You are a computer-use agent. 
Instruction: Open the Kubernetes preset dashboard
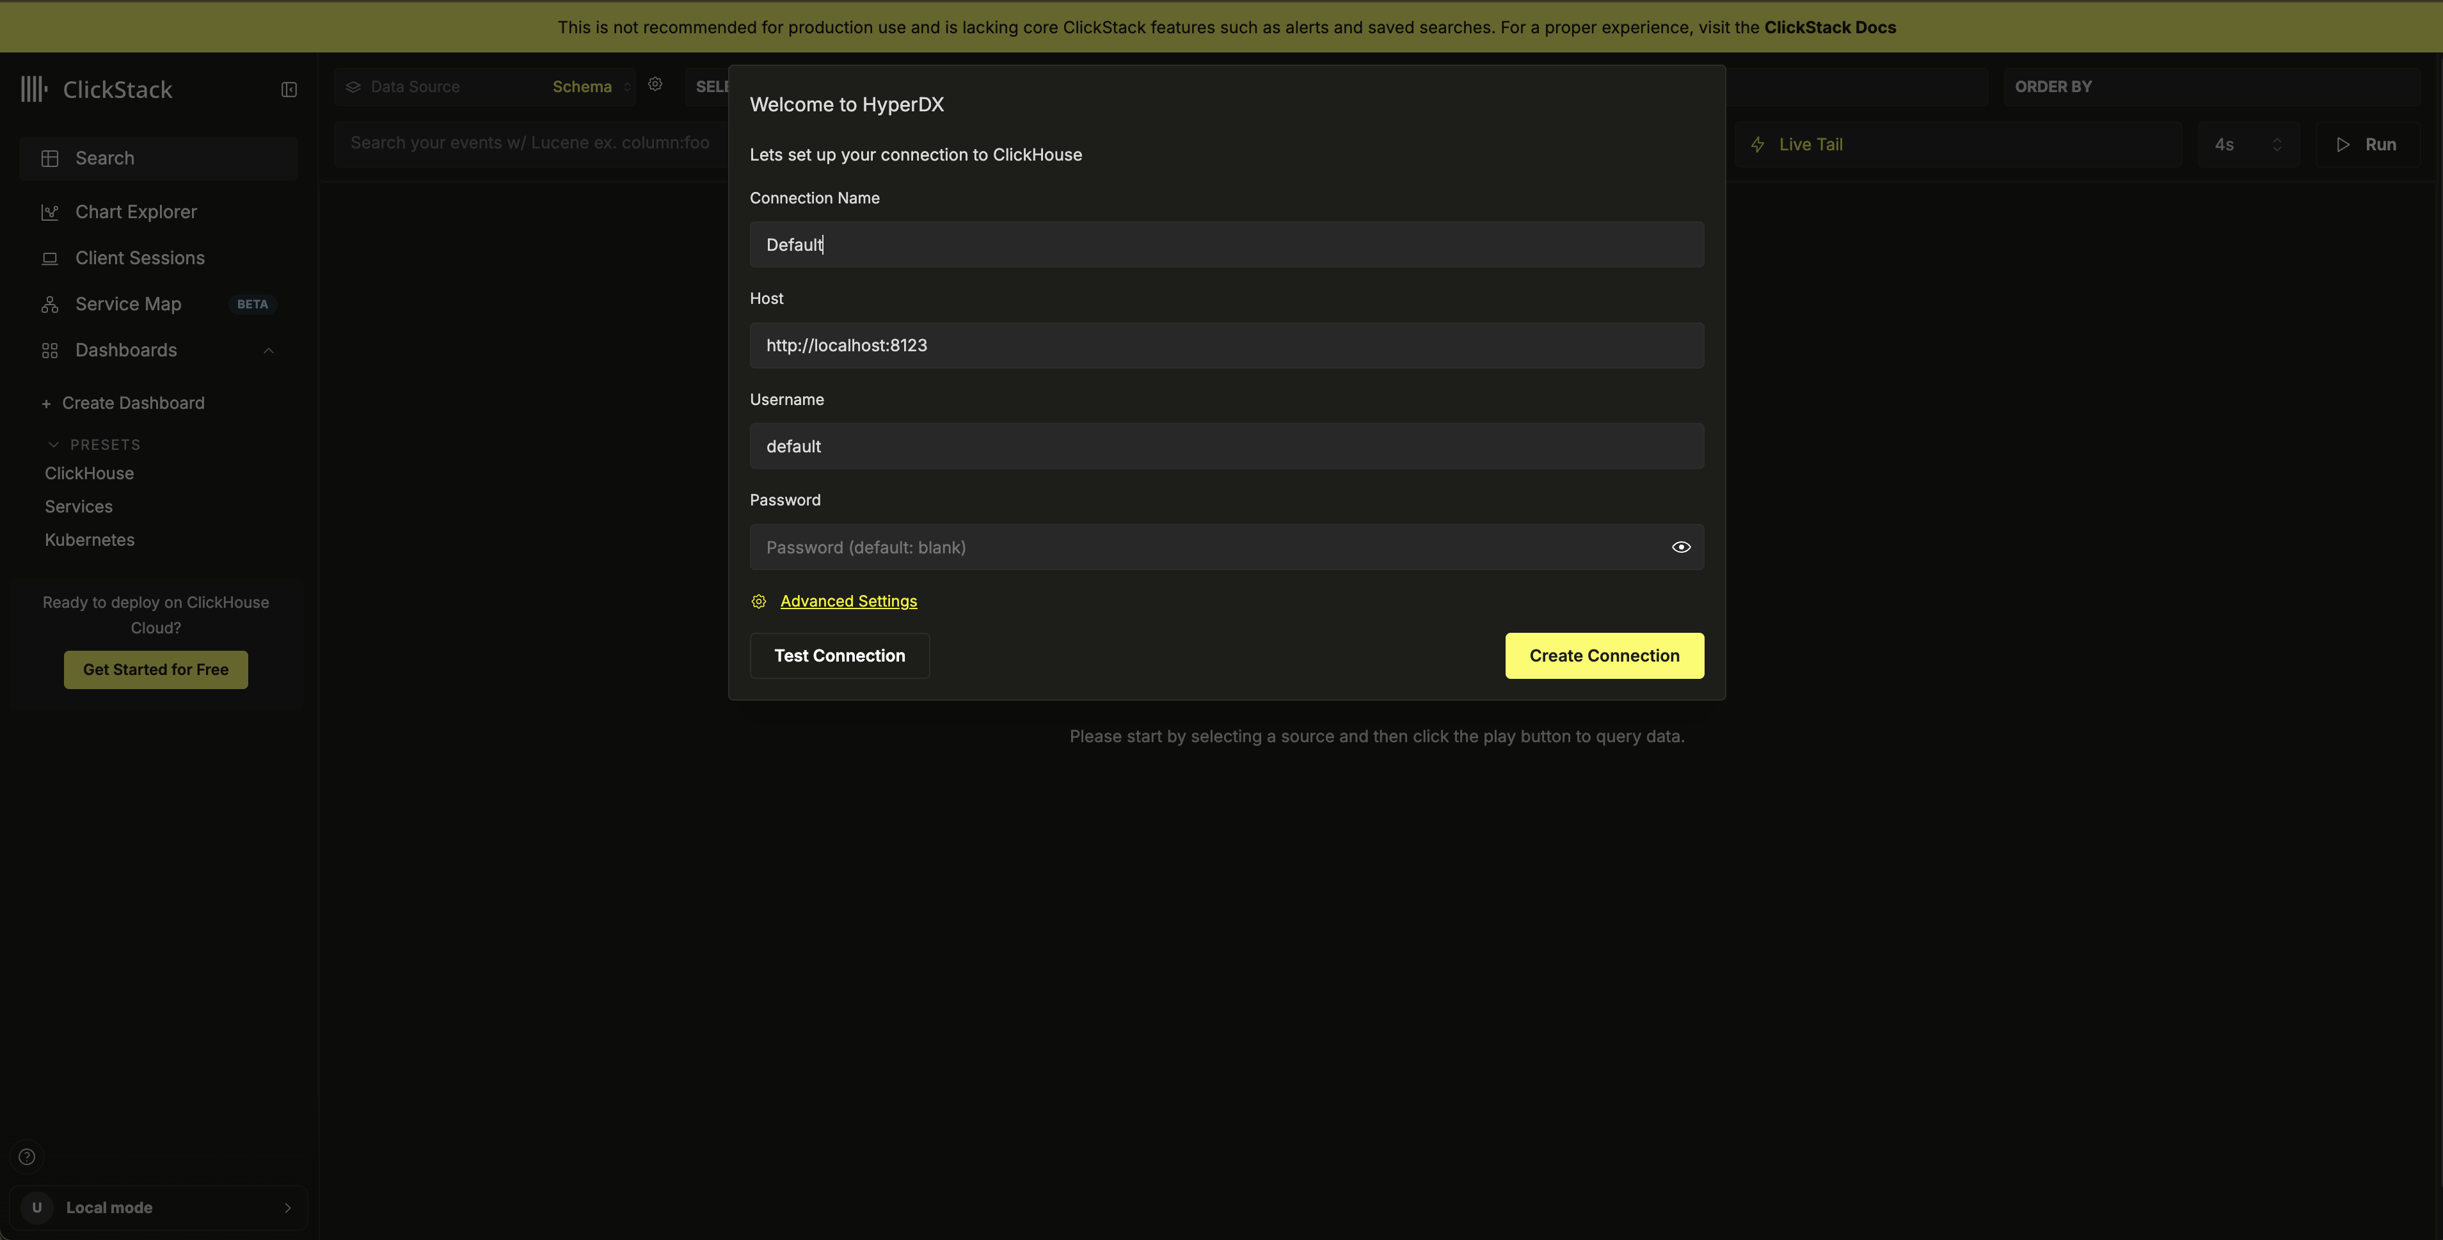coord(89,539)
